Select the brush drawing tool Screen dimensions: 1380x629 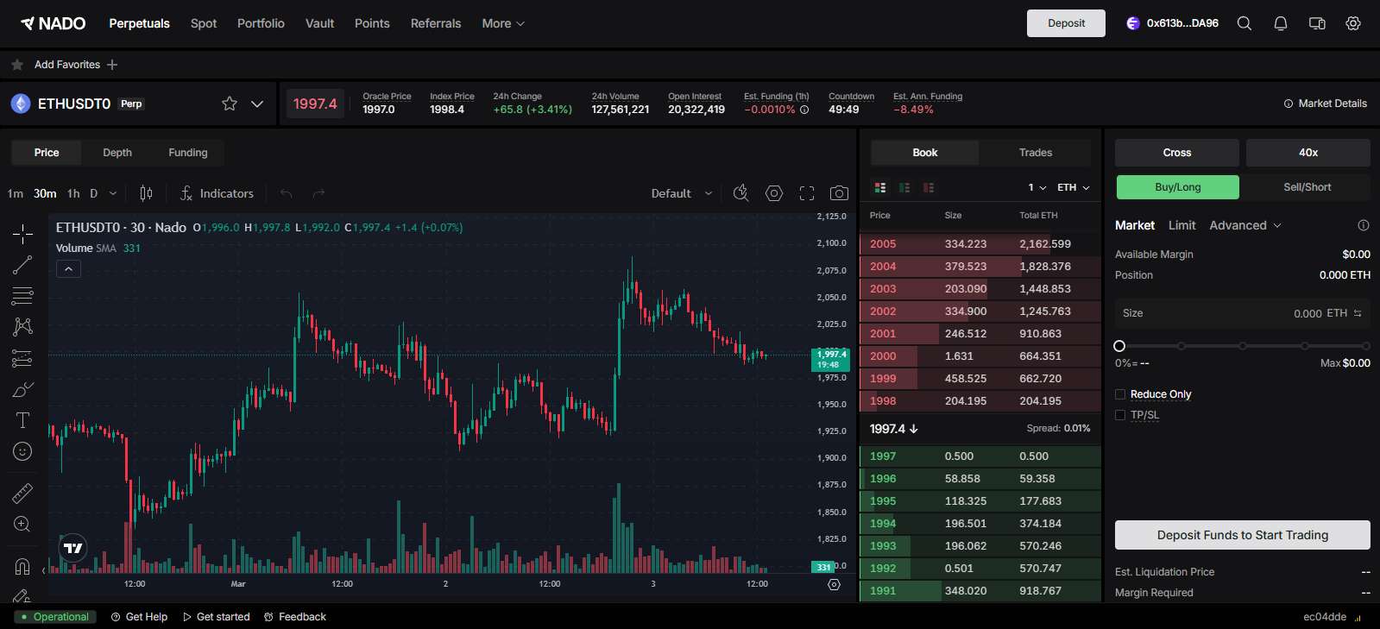[x=22, y=389]
